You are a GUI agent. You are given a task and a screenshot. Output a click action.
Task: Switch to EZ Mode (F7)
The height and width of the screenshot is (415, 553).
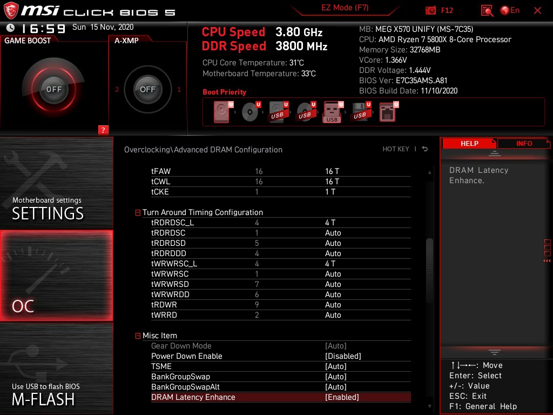coord(345,8)
